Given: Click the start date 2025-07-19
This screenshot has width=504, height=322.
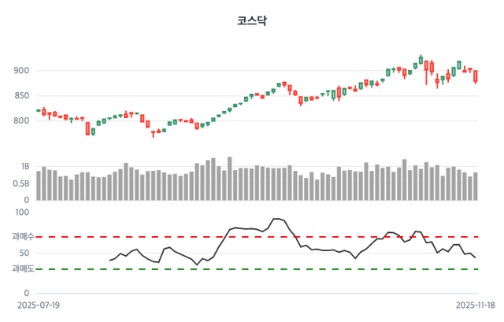Looking at the screenshot, I should (x=39, y=305).
